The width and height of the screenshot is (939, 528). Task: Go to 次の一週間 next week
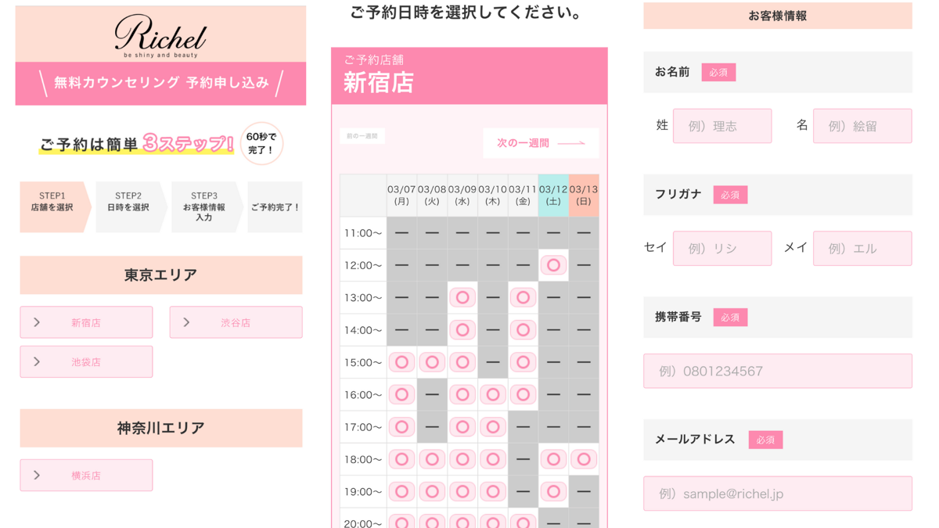tap(540, 143)
